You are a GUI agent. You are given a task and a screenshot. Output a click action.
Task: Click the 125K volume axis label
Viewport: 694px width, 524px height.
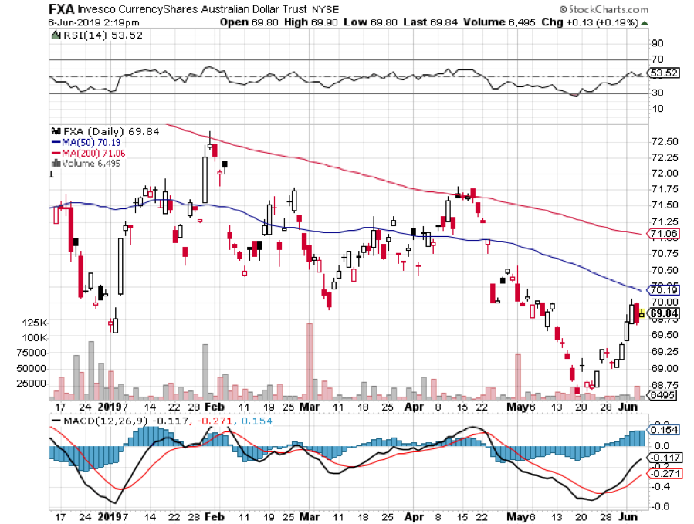point(34,323)
